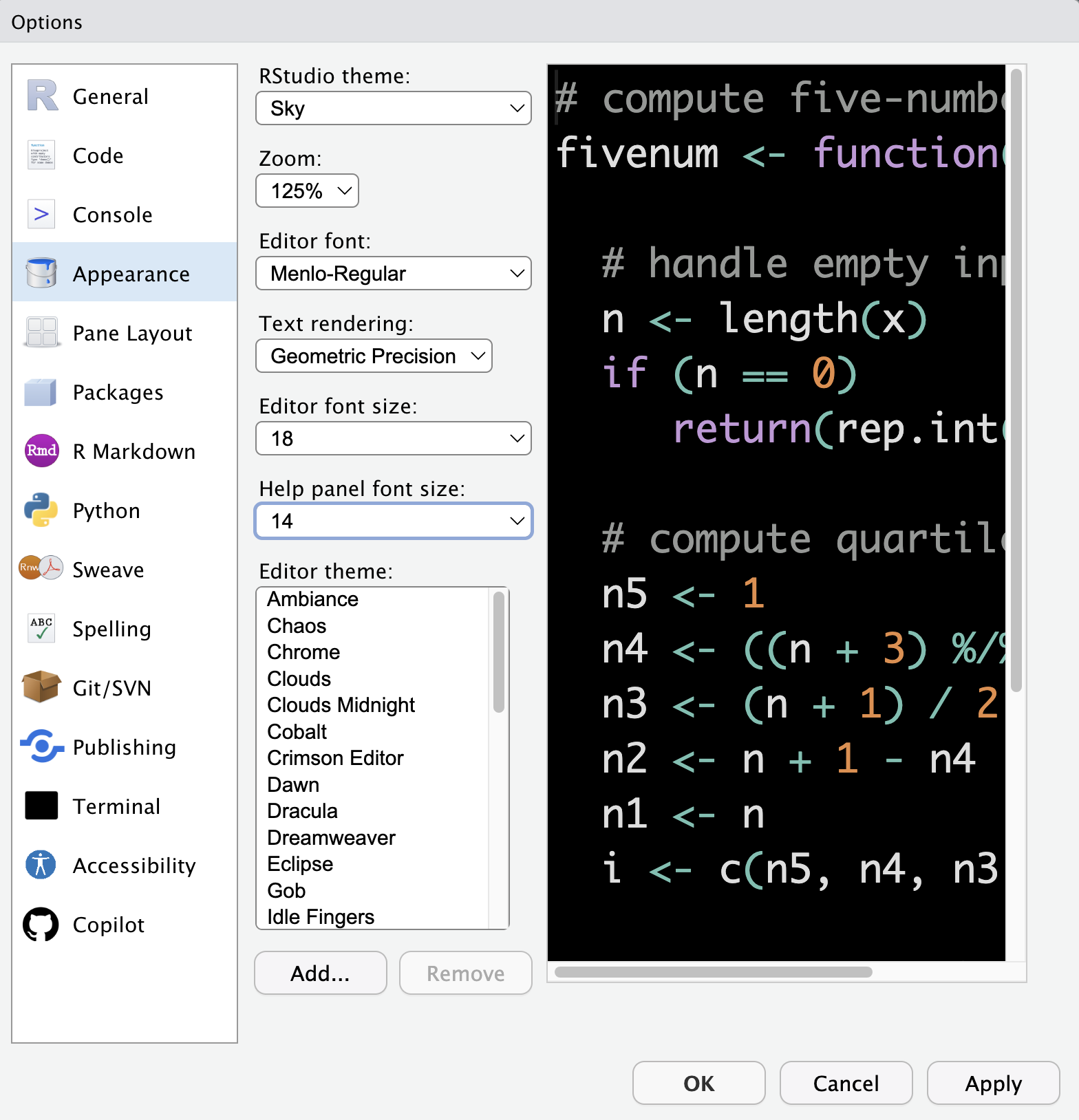Select the R Markdown section
Screen dimensions: 1079x1120
pos(125,451)
